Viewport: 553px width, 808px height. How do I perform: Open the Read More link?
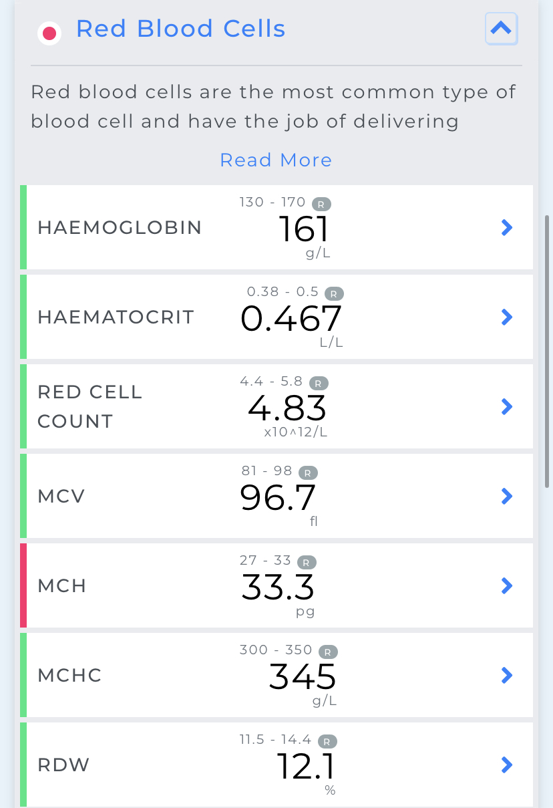(276, 160)
